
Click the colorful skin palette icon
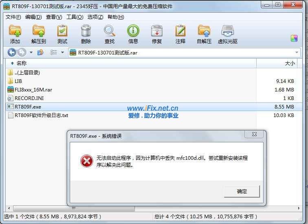(294, 38)
